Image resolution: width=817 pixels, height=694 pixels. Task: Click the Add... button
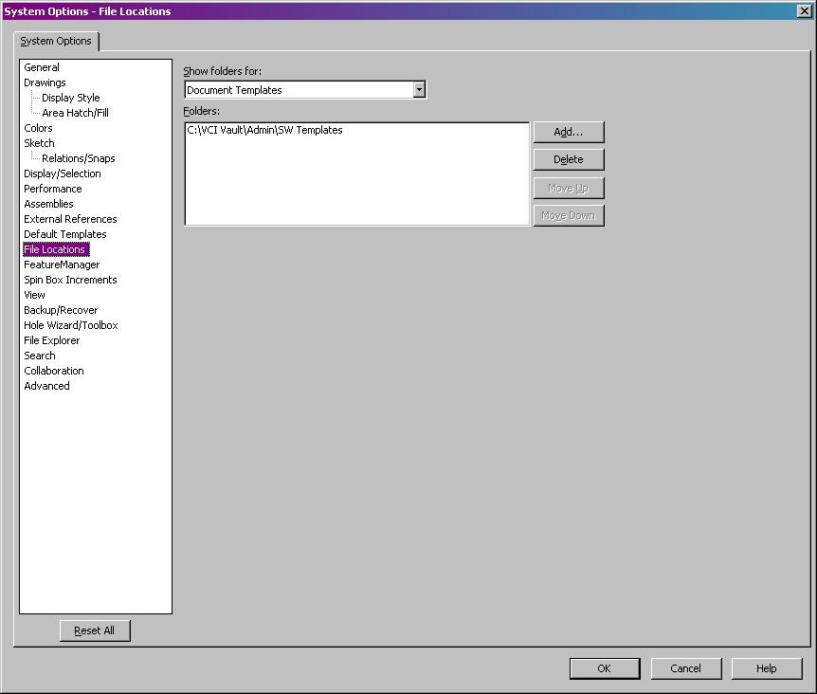569,133
